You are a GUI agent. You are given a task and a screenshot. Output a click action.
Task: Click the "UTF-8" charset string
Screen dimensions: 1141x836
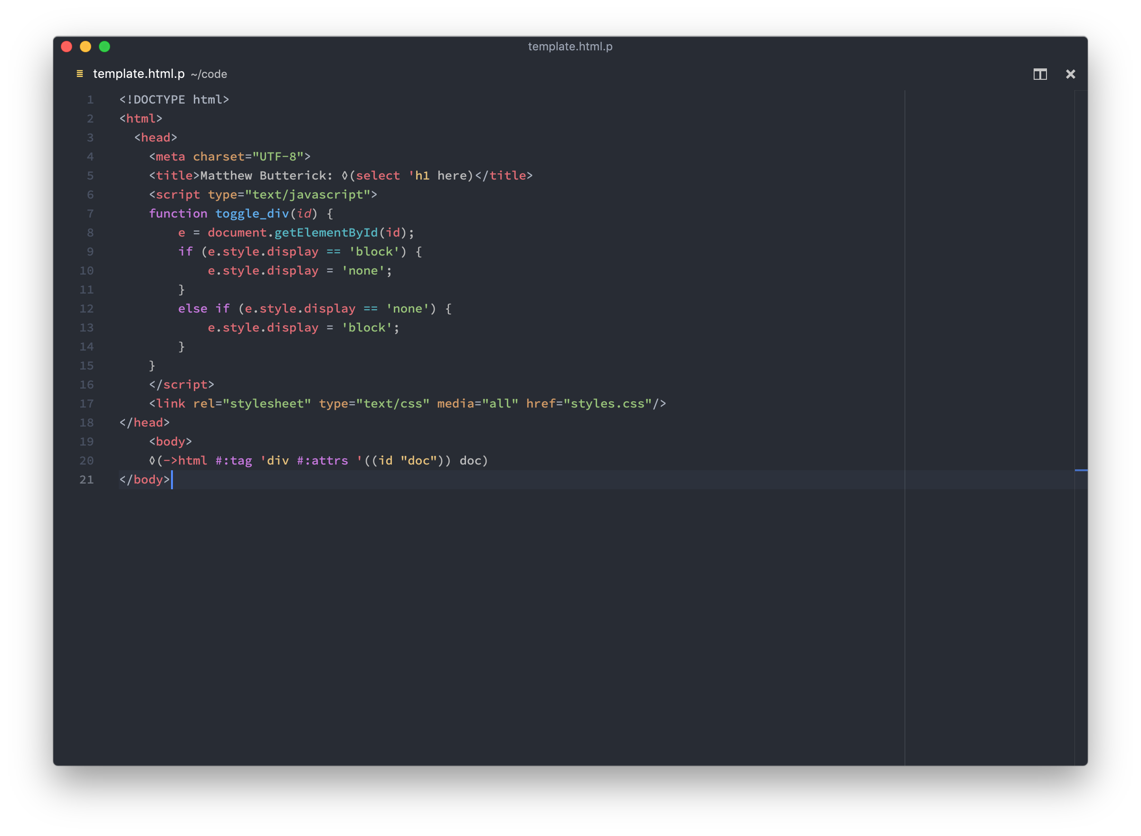(x=278, y=157)
